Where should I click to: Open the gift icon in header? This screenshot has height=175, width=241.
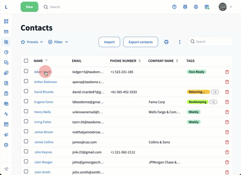(x=207, y=7)
